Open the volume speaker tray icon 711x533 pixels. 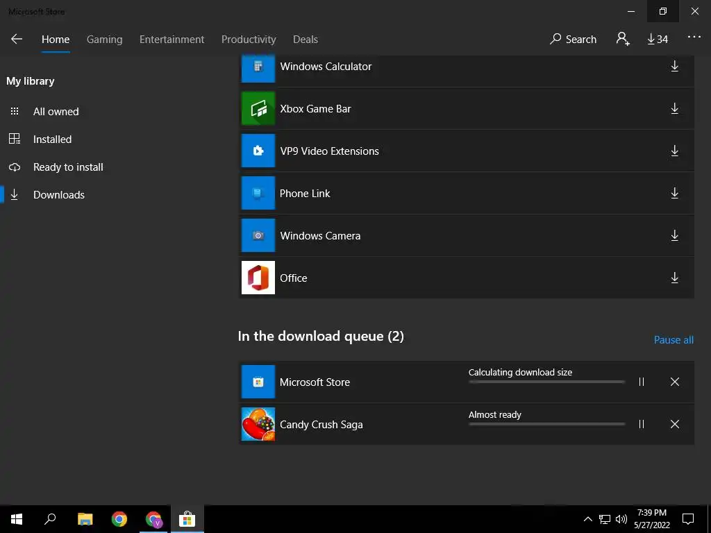[621, 519]
